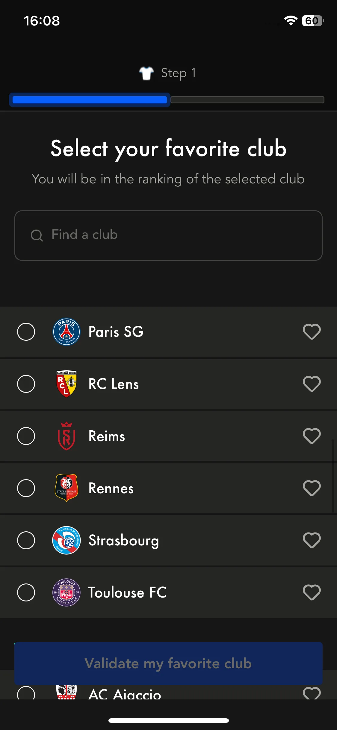
Task: Select the RC Lens radio button
Action: pyautogui.click(x=26, y=384)
